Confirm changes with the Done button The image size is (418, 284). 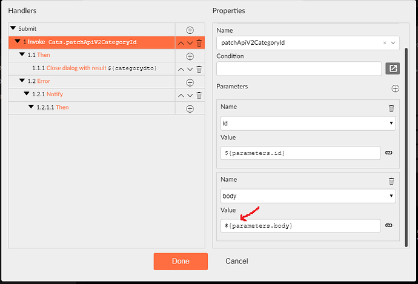pyautogui.click(x=181, y=261)
